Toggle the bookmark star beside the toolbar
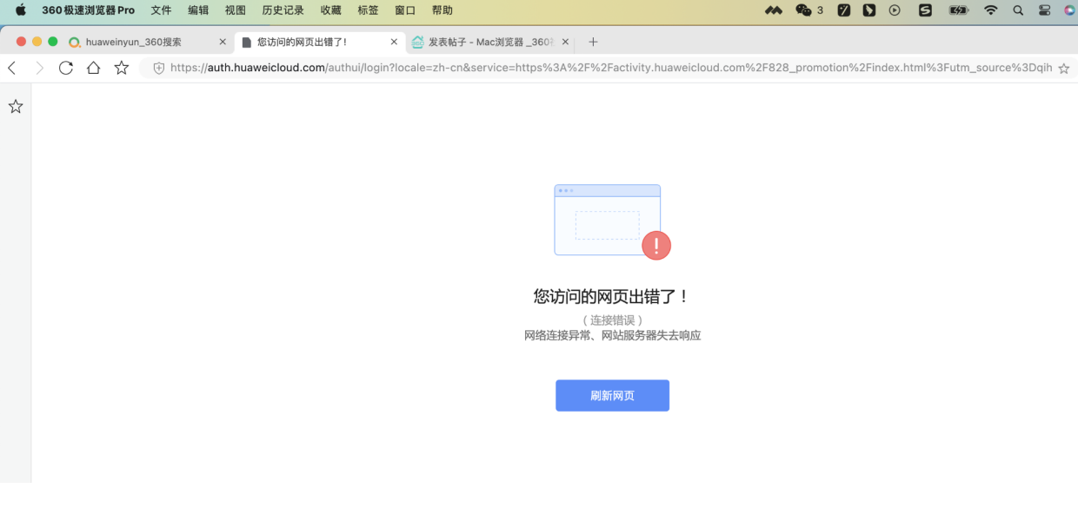The width and height of the screenshot is (1078, 508). (122, 67)
